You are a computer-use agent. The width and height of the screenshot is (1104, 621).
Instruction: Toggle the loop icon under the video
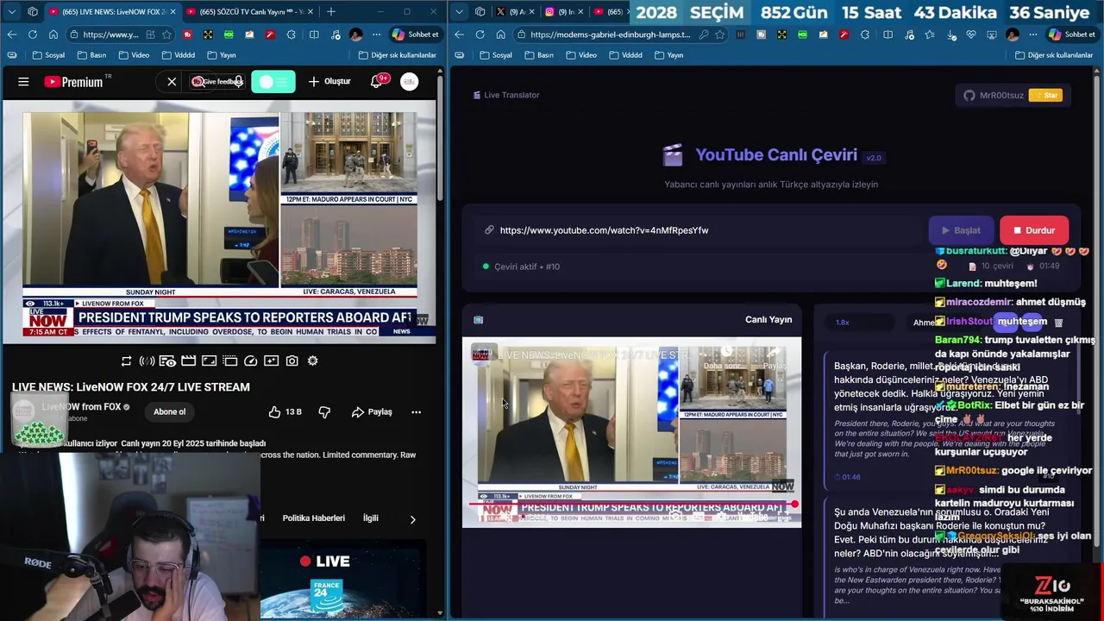[x=126, y=361]
